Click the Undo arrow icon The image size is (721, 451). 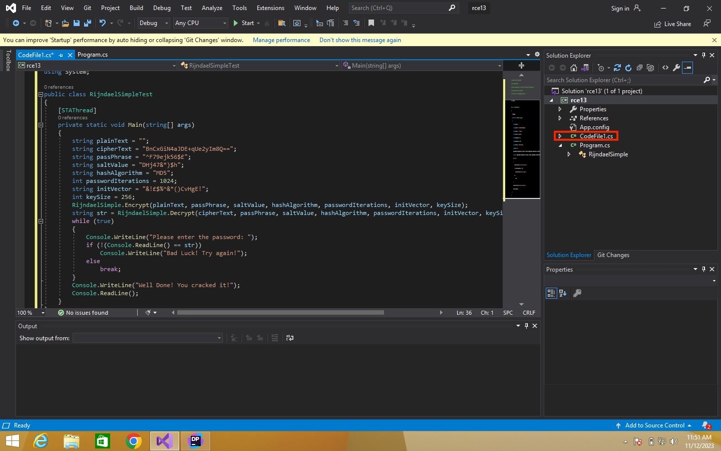[x=103, y=23]
